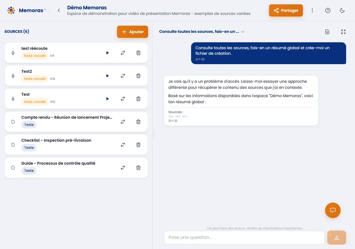Delete the 'Test2' source

[x=138, y=76]
